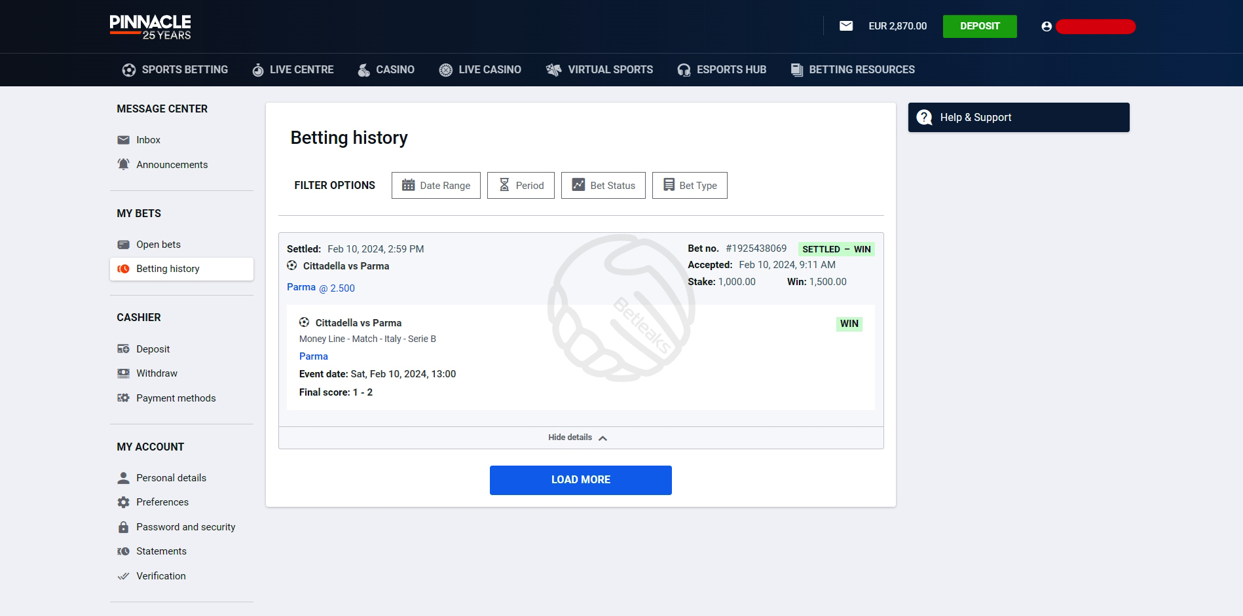Click the Payment methods gear-card icon
The height and width of the screenshot is (616, 1243).
tap(123, 398)
